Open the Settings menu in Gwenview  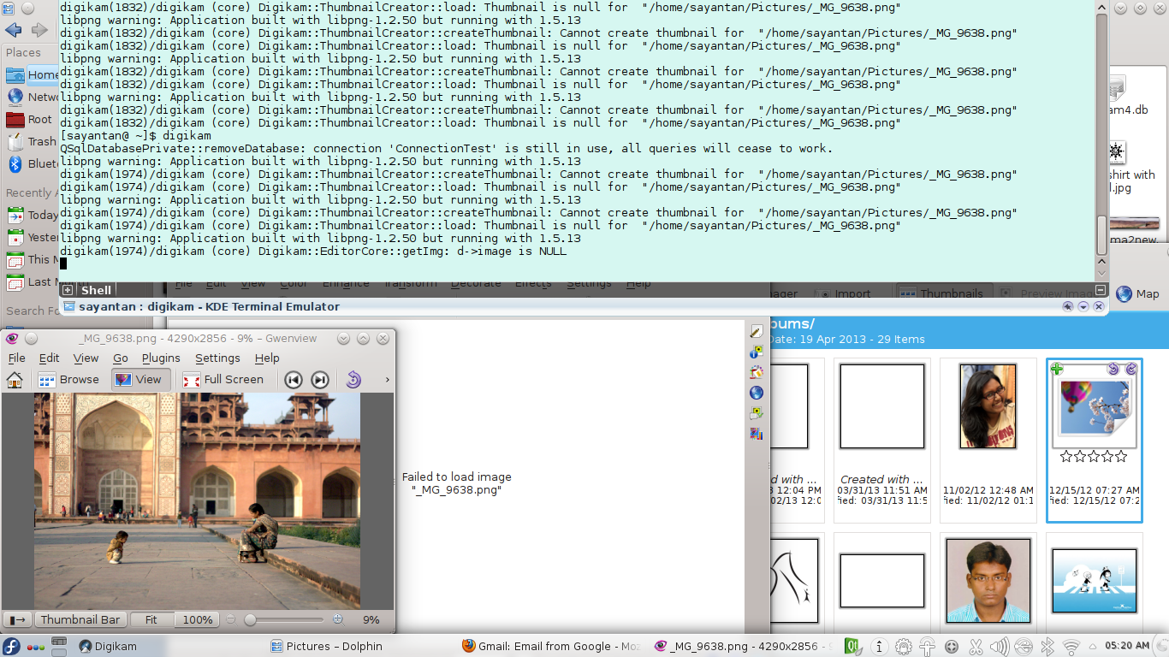[217, 358]
